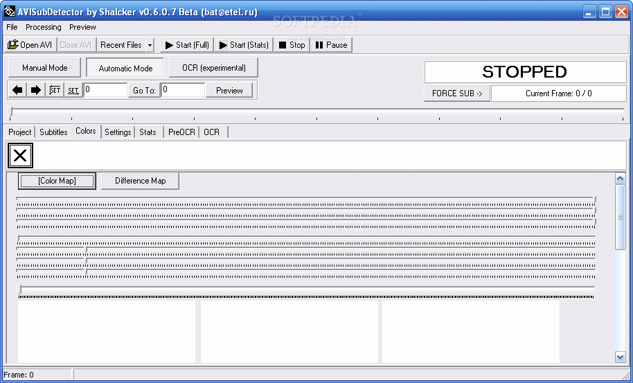Click the STOPPED status display

pos(525,72)
